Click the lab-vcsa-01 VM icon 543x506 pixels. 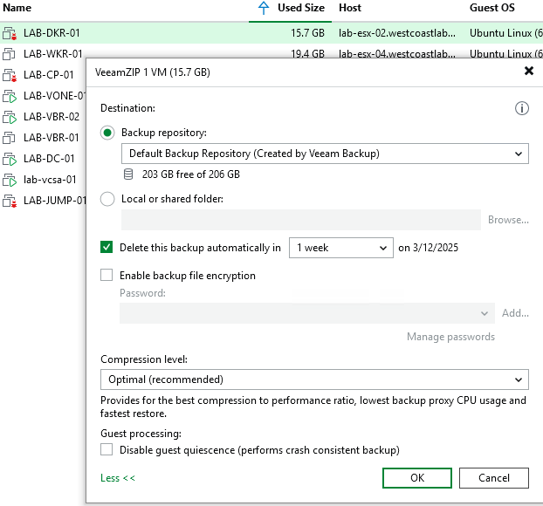[10, 180]
